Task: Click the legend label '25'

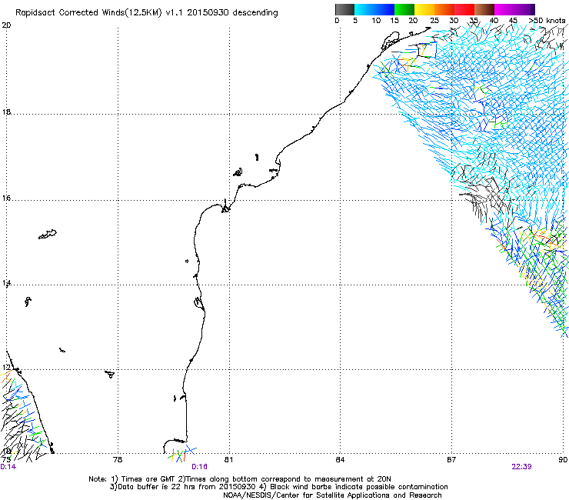Action: coord(434,21)
